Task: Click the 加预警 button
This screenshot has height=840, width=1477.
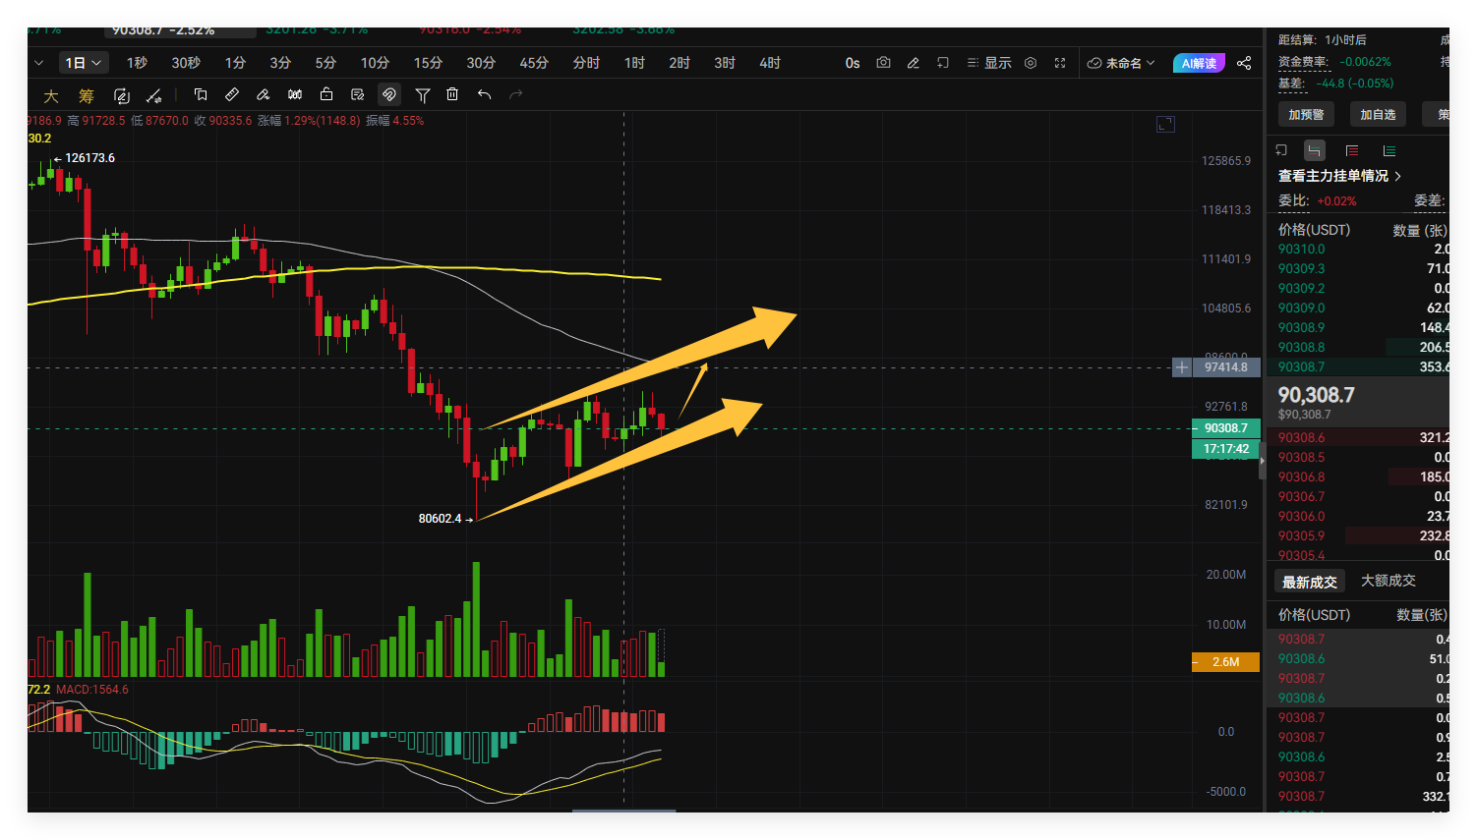Action: [1306, 115]
